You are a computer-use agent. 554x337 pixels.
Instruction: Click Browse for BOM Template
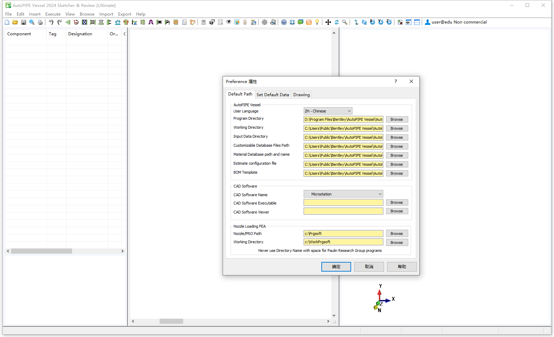pyautogui.click(x=397, y=173)
